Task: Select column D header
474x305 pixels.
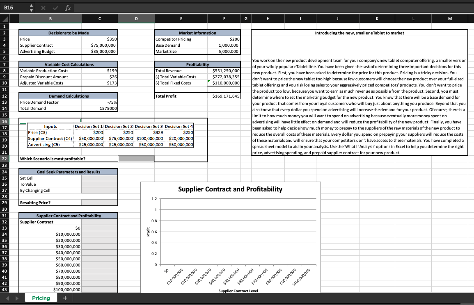Action: 136,18
